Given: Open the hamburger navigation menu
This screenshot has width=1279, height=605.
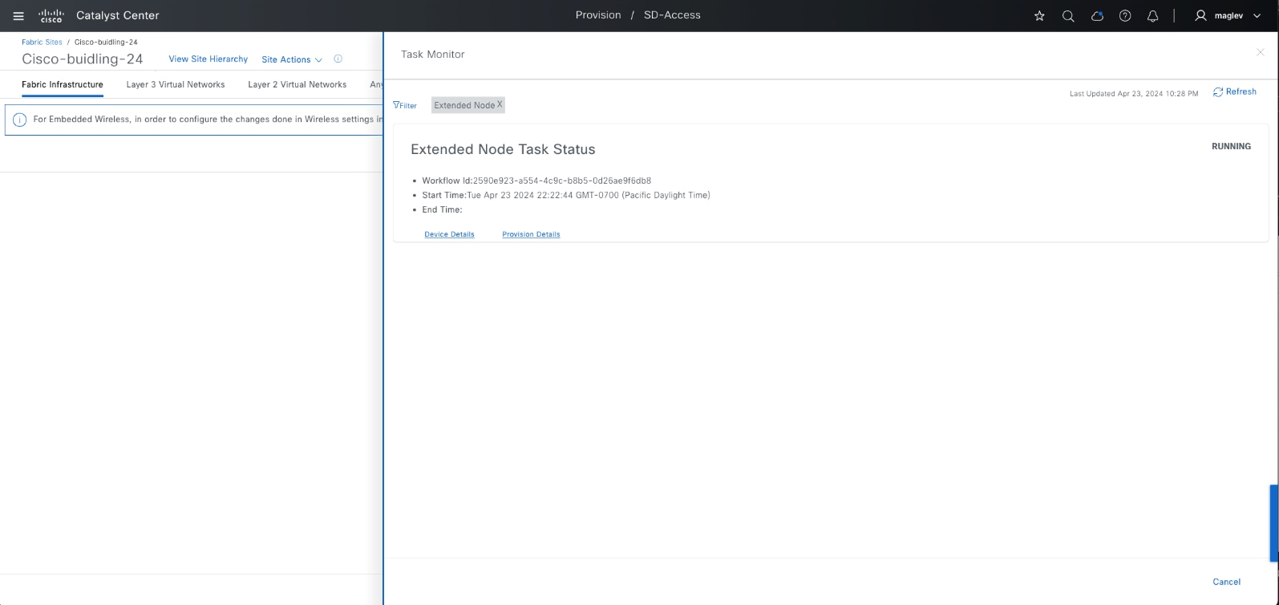Looking at the screenshot, I should coord(18,16).
